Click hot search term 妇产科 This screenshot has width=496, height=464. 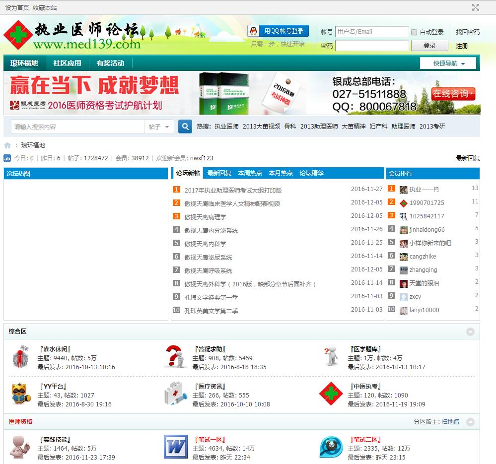[x=378, y=127]
